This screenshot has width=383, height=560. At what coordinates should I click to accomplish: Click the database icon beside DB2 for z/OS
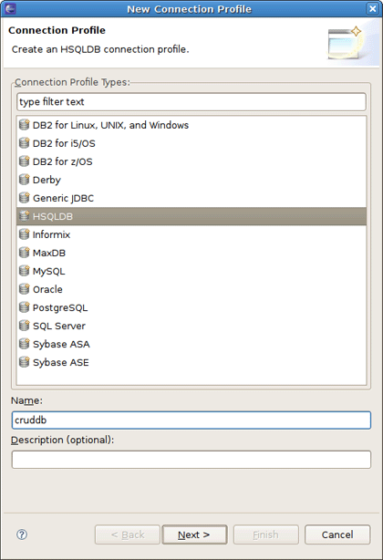[x=24, y=161]
